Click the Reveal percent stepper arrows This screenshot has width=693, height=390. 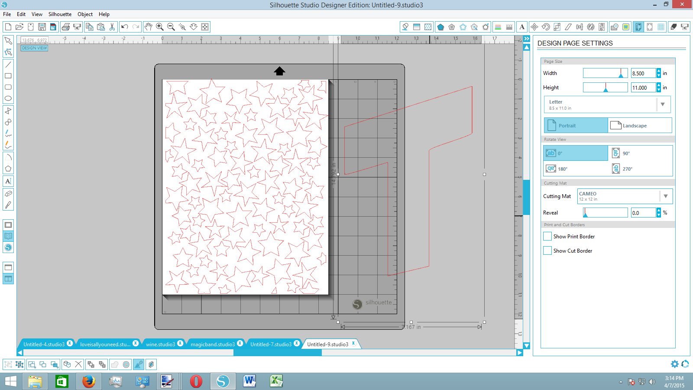click(x=659, y=213)
